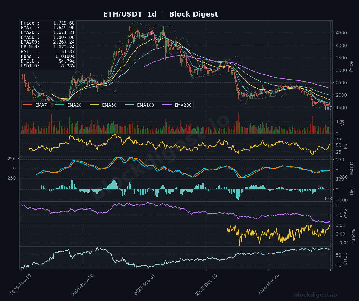Click the 2500 tick on the Price axis
359x301 pixels.
pos(341,83)
